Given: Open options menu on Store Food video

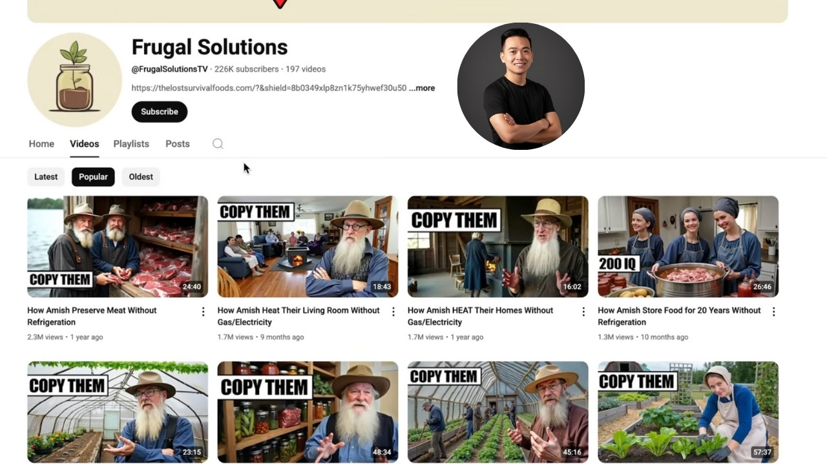Looking at the screenshot, I should [x=773, y=311].
